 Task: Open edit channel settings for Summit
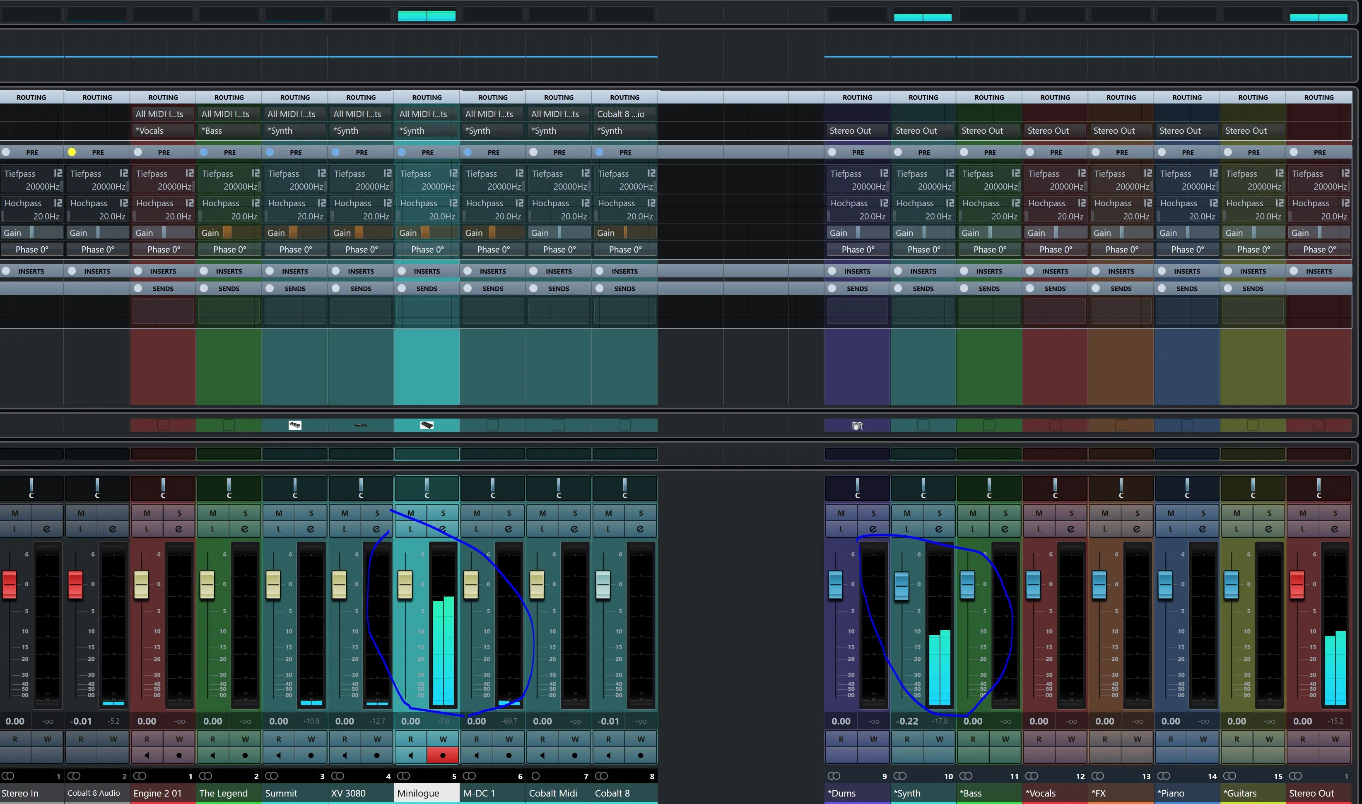click(311, 529)
